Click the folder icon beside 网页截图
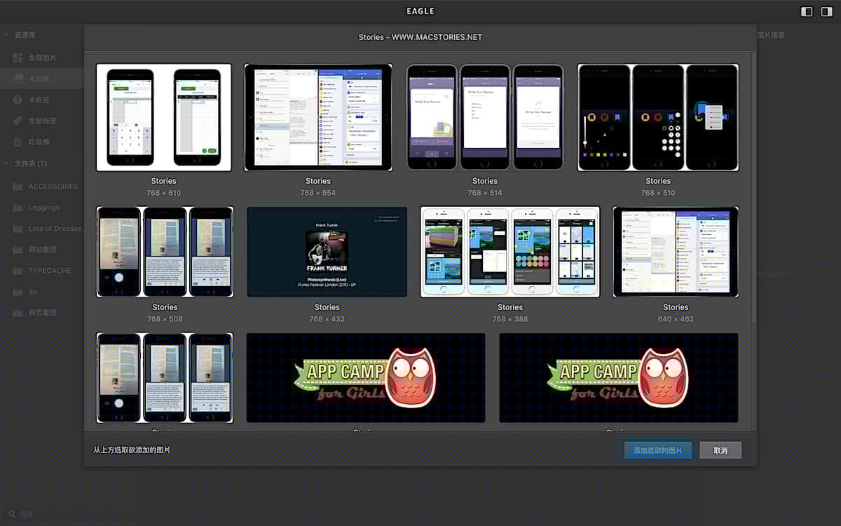 pyautogui.click(x=18, y=313)
